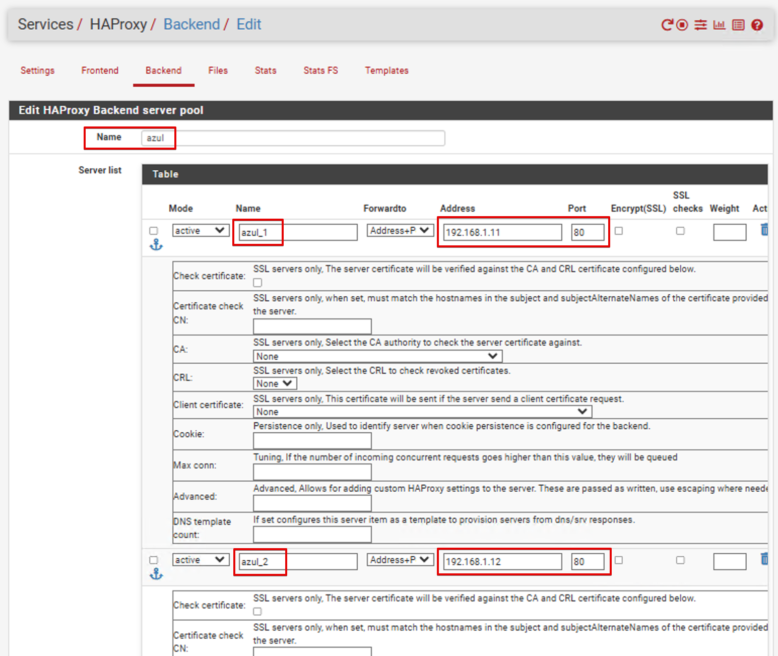Click the red help question mark icon

pos(757,25)
